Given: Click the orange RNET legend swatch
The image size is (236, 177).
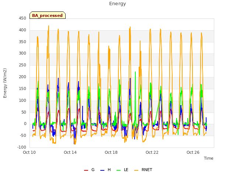Looking at the screenshot, I should (136, 170).
